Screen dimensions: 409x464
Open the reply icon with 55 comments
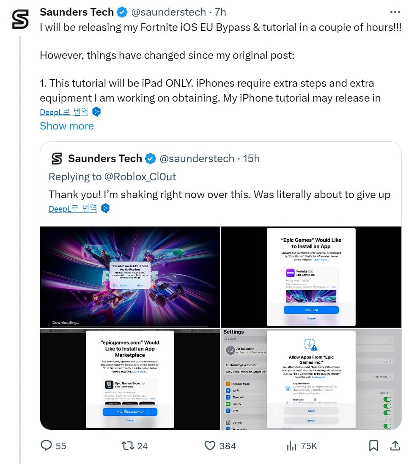click(x=46, y=446)
